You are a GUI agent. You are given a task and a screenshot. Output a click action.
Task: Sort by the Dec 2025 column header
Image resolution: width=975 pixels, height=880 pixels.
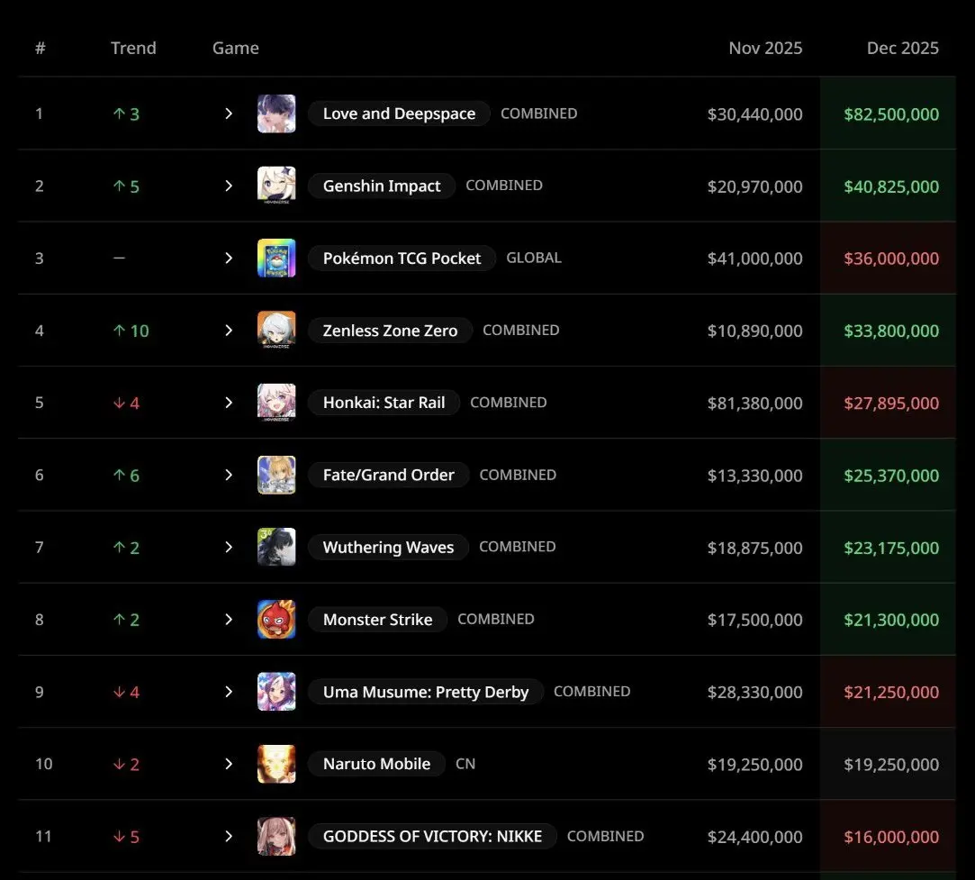(x=902, y=48)
